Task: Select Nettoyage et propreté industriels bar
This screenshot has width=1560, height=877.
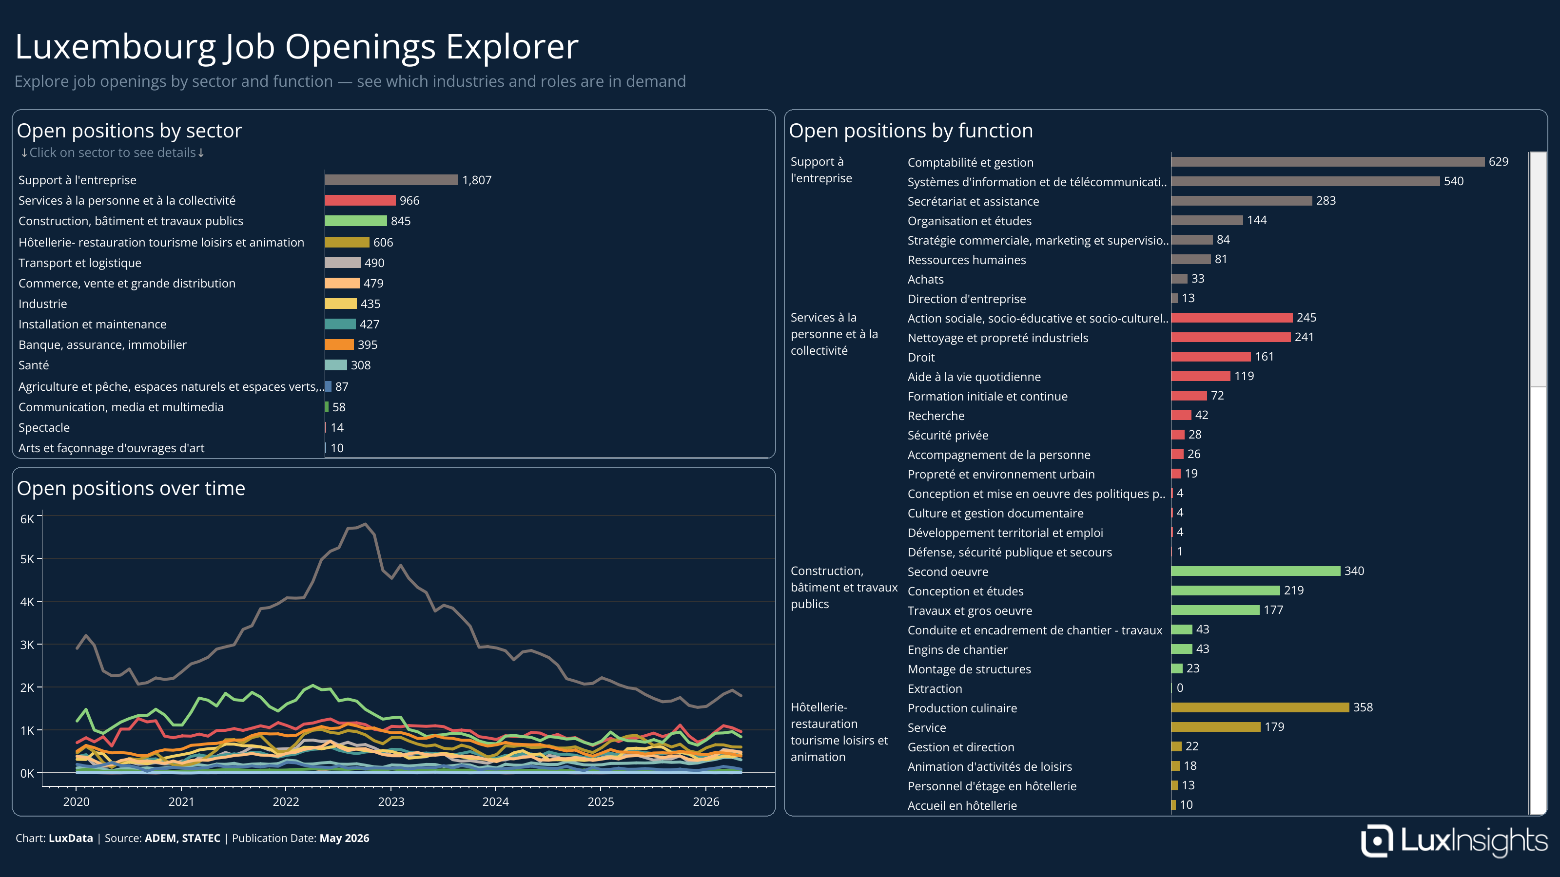Action: click(1230, 337)
